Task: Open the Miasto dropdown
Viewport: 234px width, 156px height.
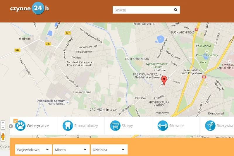Action: coord(71,150)
